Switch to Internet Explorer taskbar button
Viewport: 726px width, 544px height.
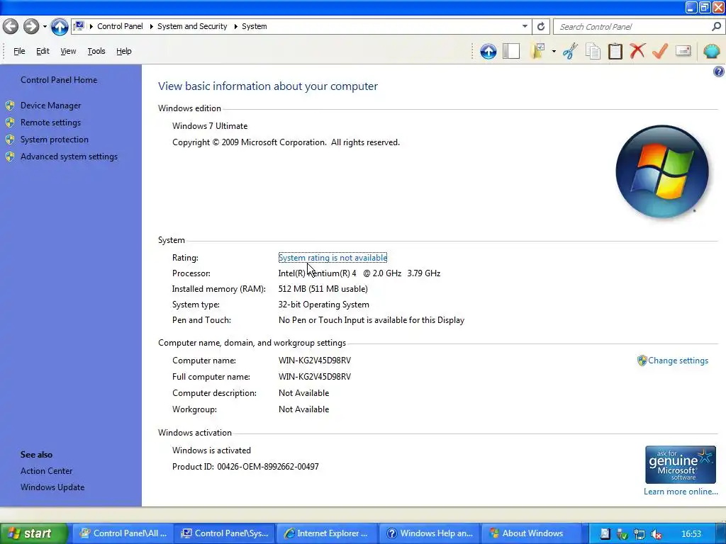pos(327,533)
